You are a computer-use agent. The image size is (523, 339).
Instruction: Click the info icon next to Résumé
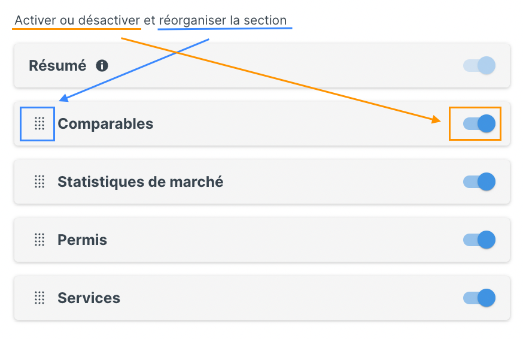[102, 65]
